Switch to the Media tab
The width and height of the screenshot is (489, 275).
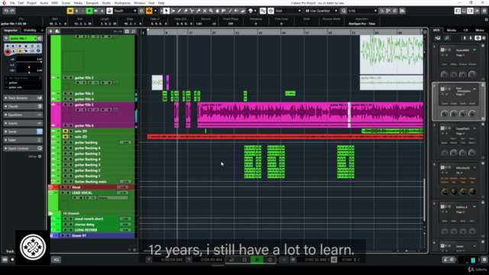click(452, 31)
